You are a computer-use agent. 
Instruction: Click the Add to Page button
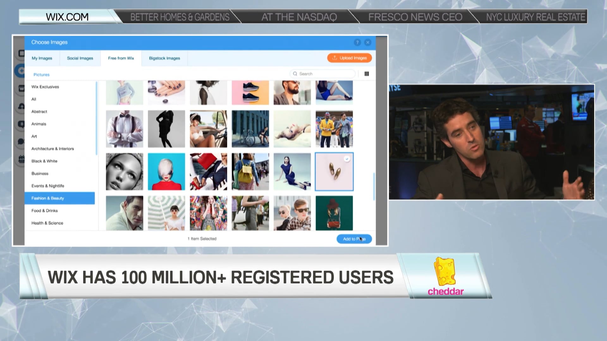coord(354,239)
